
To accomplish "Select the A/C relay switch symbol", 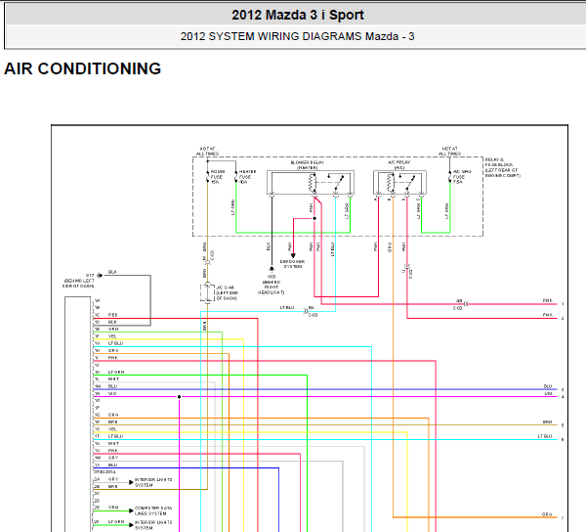I will 409,183.
